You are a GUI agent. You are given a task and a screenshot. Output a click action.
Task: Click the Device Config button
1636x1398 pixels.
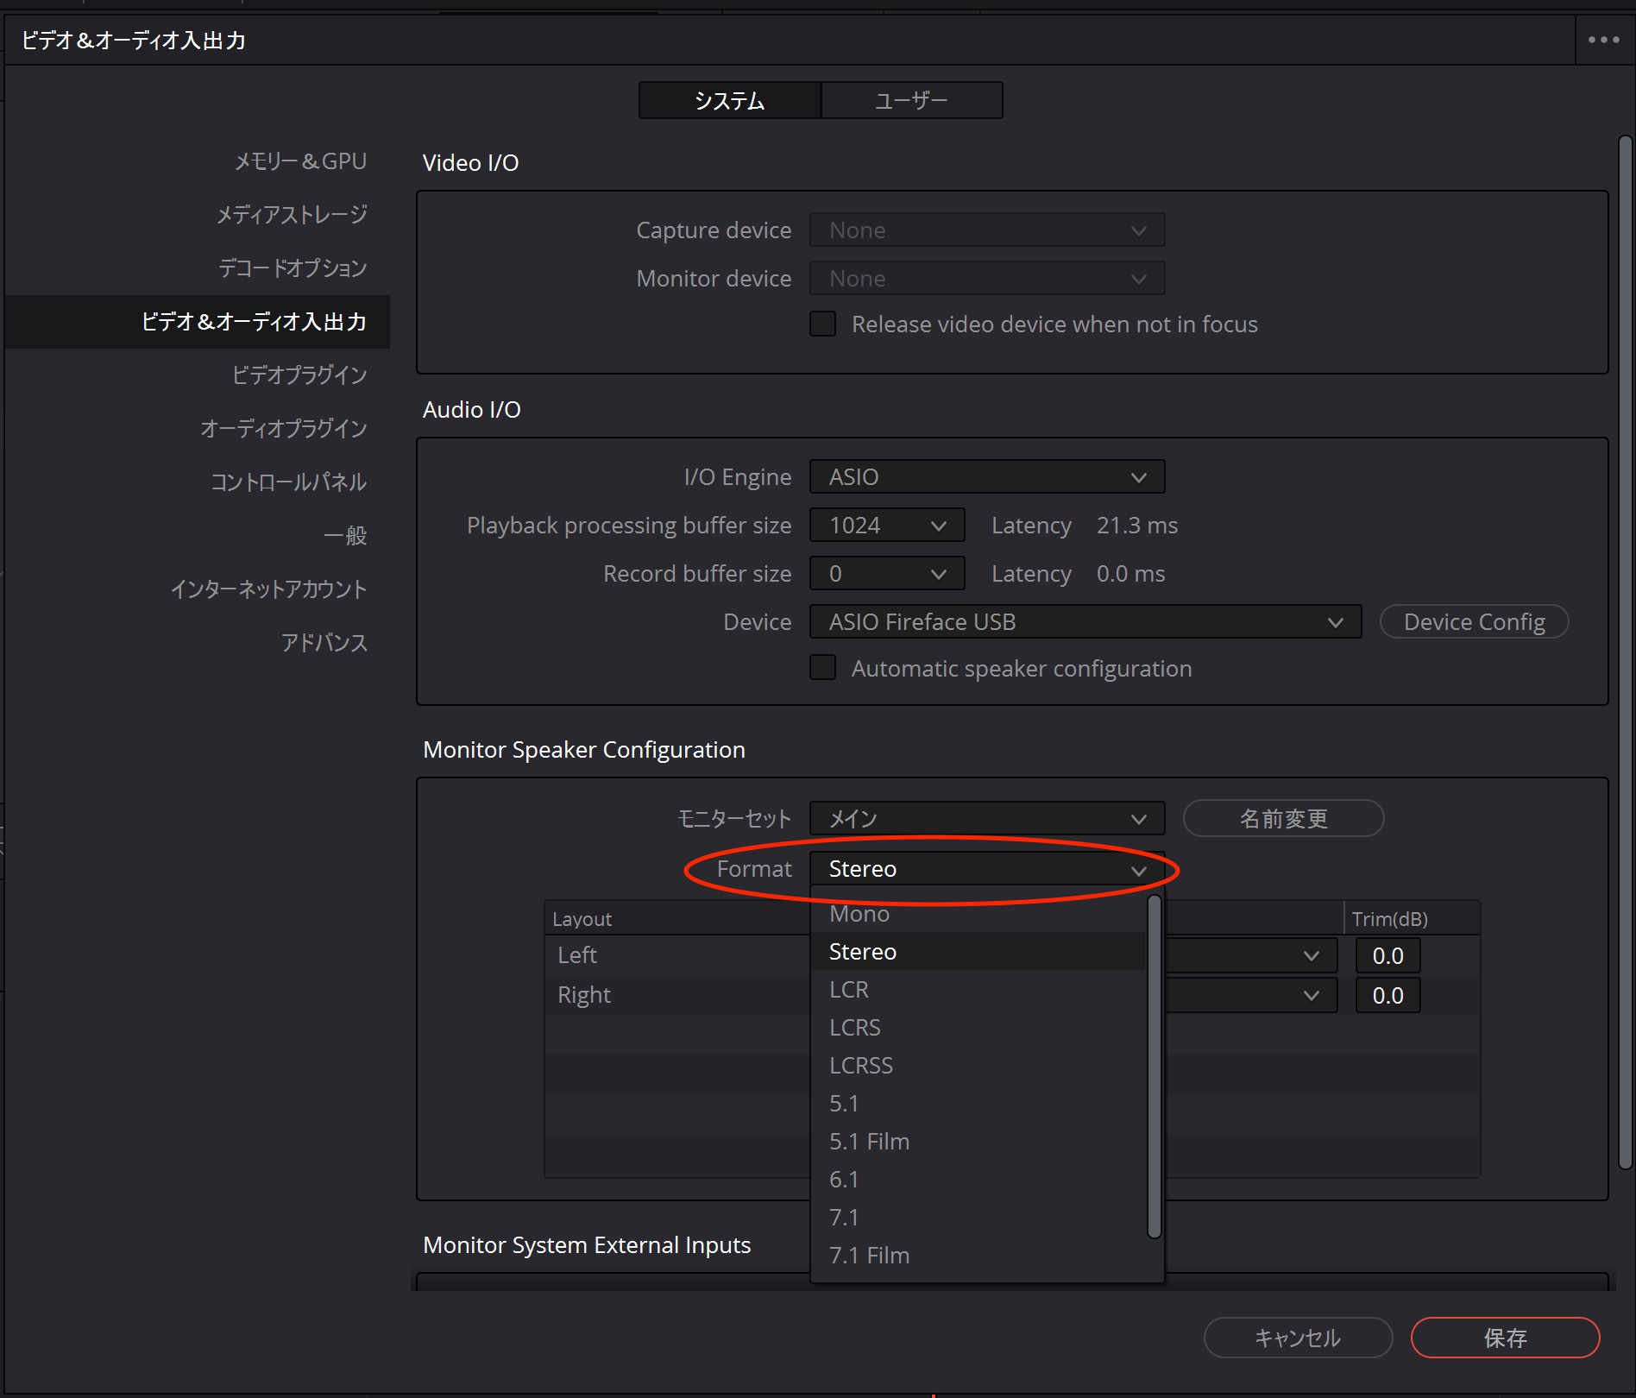point(1474,622)
